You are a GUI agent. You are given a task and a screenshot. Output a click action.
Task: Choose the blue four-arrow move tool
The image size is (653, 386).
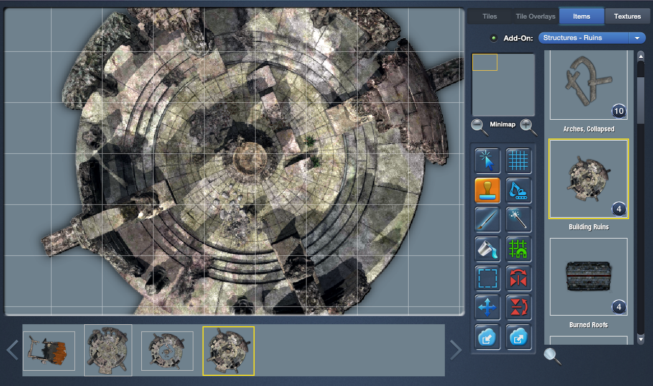point(487,307)
